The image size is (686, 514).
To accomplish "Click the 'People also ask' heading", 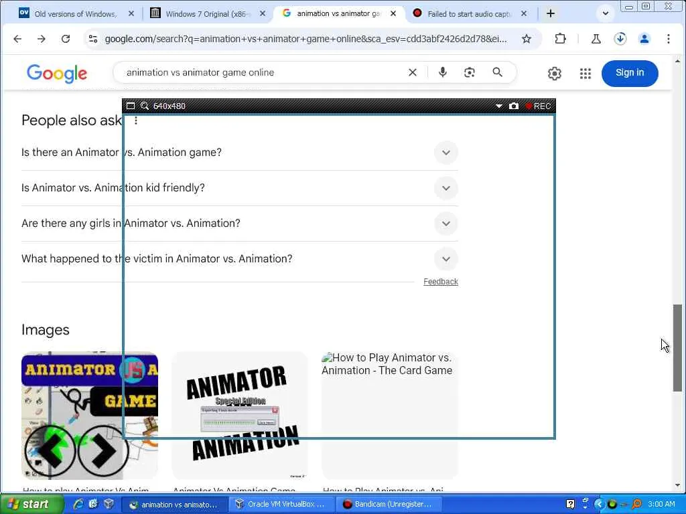I will click(x=71, y=120).
